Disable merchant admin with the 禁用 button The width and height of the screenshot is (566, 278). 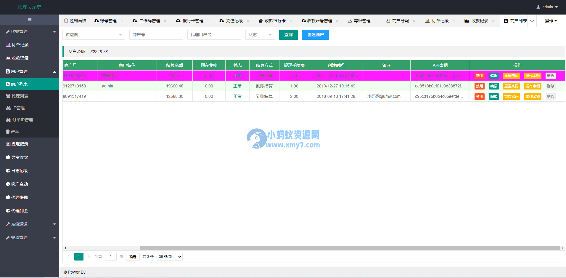click(479, 86)
